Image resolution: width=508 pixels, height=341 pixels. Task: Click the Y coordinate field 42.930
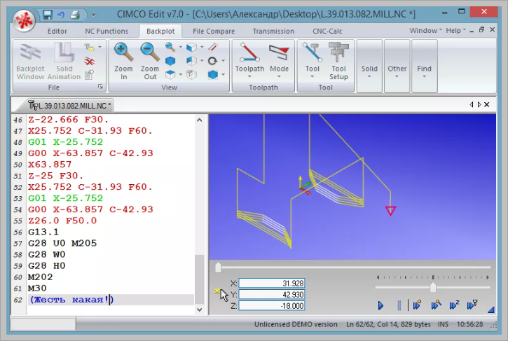[x=271, y=294]
